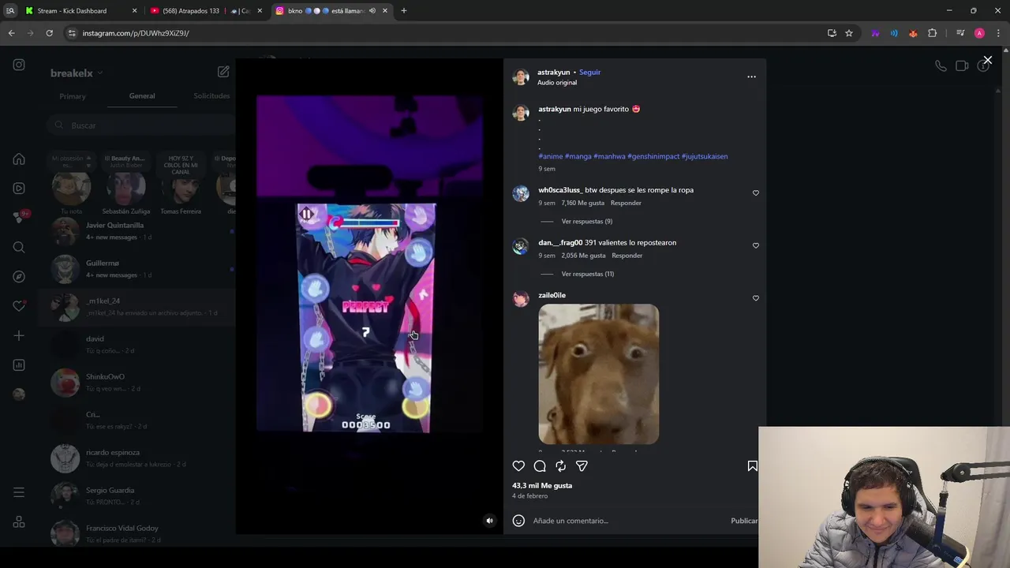Viewport: 1010px width, 568px height.
Task: Open the Meta apps grid icon
Action: (x=19, y=522)
